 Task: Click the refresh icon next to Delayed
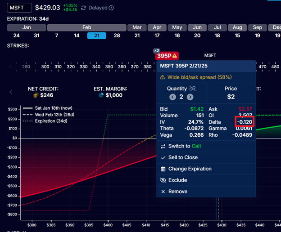[83, 8]
